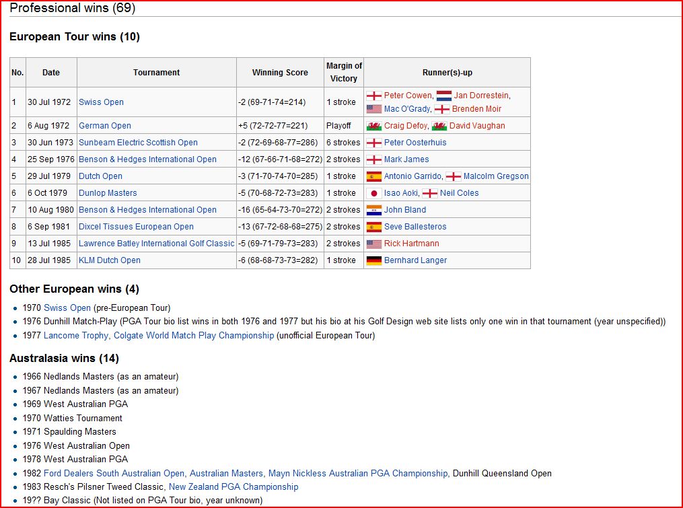The width and height of the screenshot is (683, 508).
Task: Click the England flag beside Brenden Moir
Action: (441, 109)
